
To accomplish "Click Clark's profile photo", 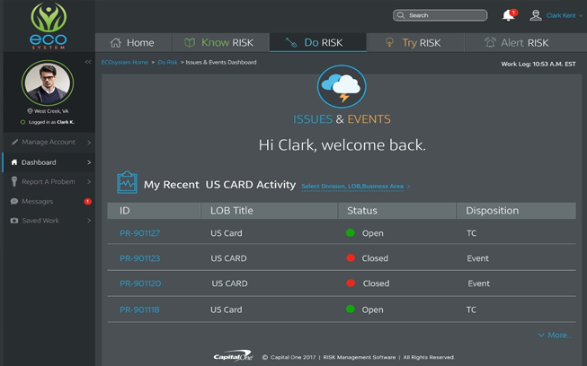I will [48, 83].
